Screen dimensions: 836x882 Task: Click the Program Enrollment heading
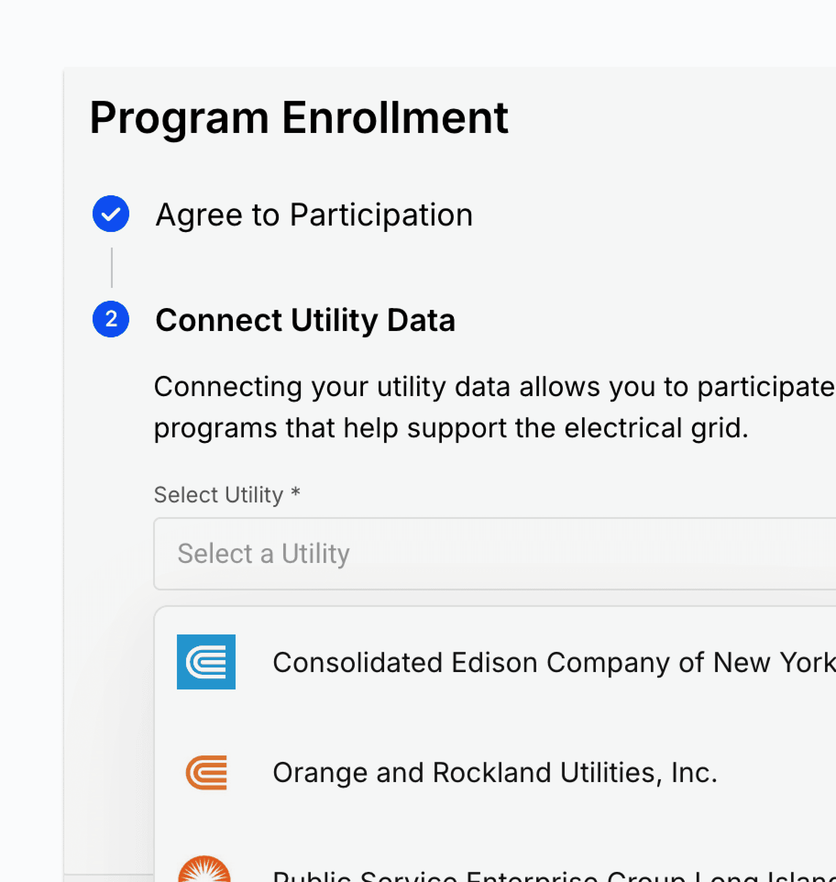(299, 118)
